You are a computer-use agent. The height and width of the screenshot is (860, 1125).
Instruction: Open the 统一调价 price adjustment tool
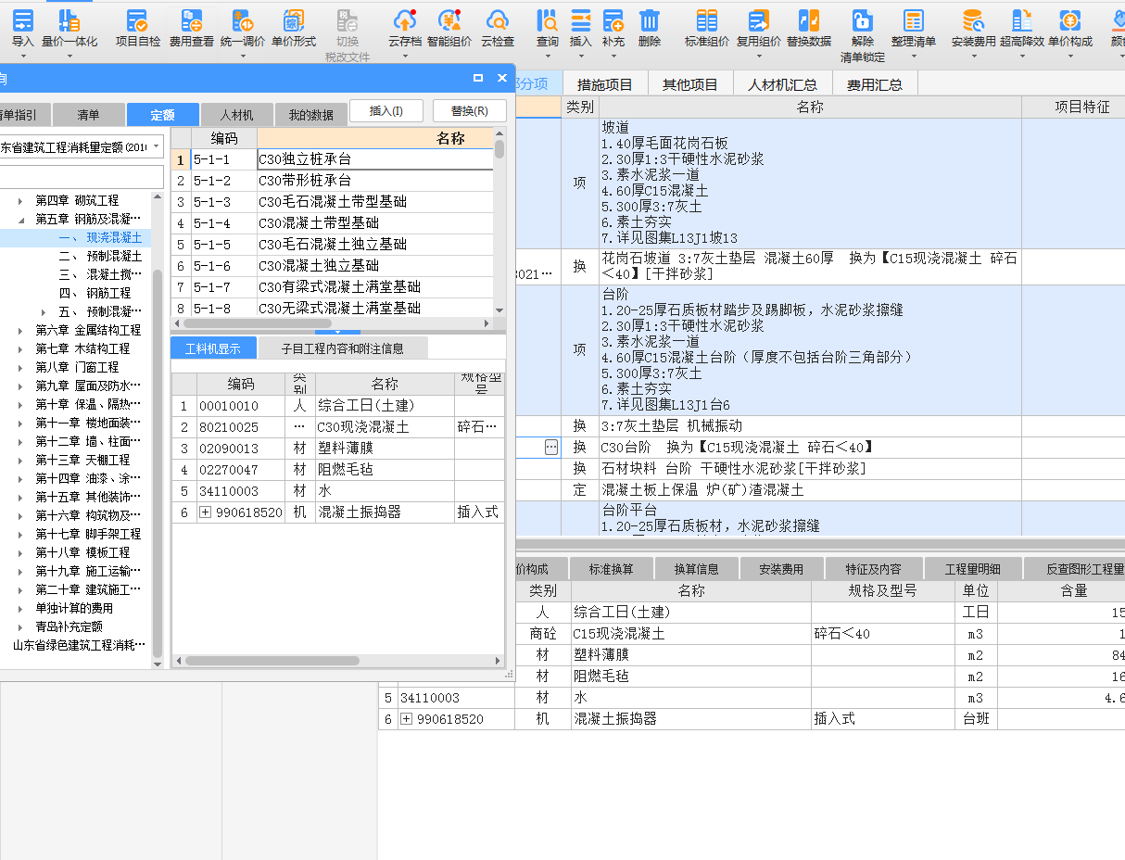[243, 28]
